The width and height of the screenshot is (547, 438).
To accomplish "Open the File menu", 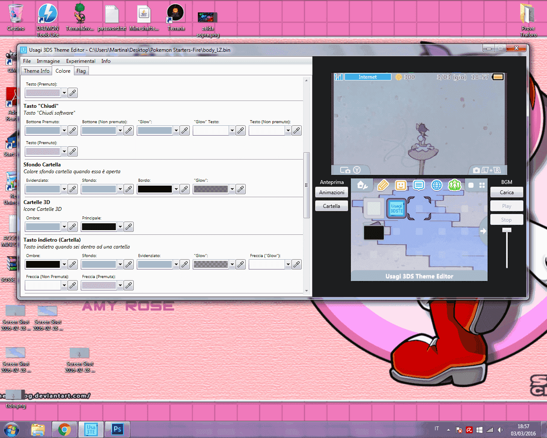I will point(27,61).
